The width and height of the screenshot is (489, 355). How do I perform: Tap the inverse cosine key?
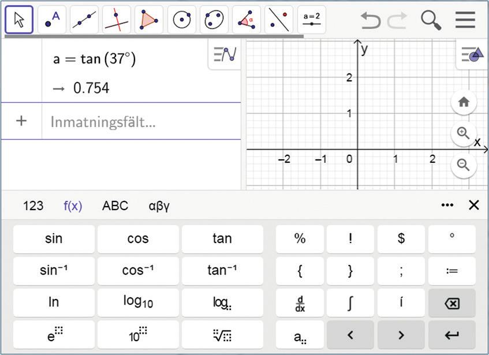[138, 271]
